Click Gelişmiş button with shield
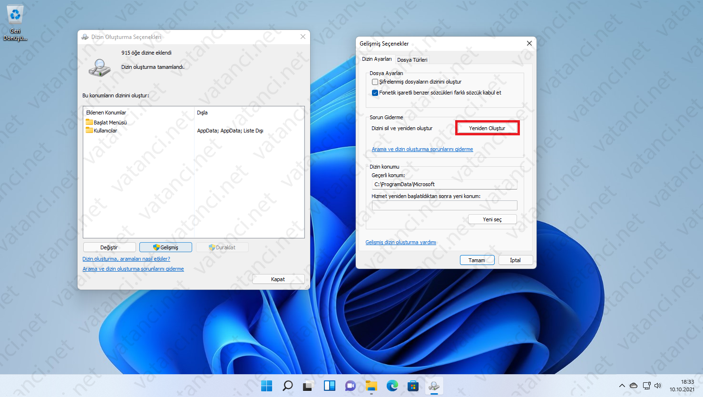The image size is (703, 397). click(x=166, y=247)
